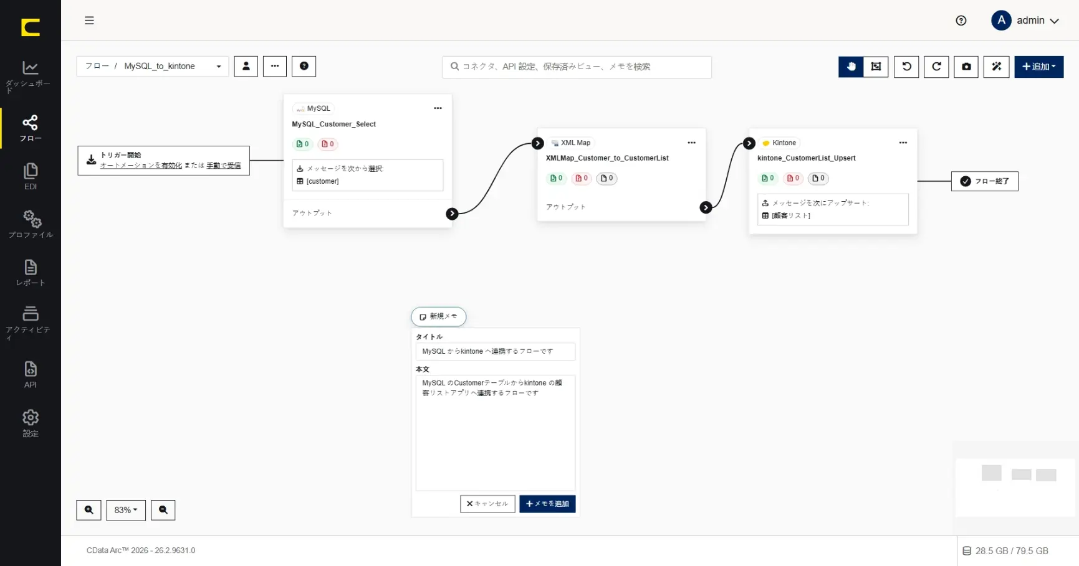Go to the フロー flows section
This screenshot has width=1079, height=566.
(30, 128)
